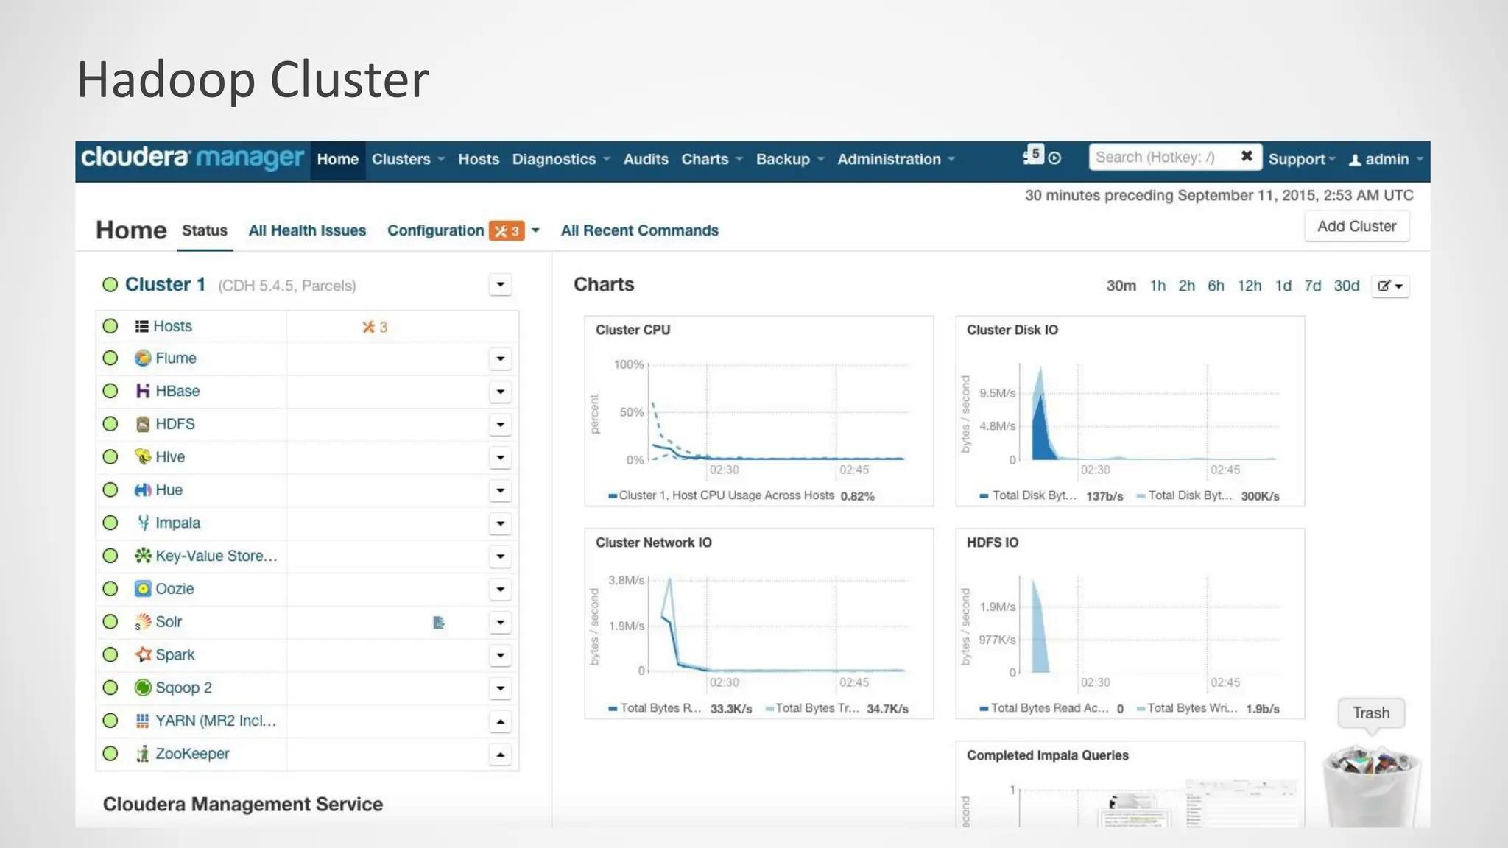Open the Clusters menu

tap(408, 160)
